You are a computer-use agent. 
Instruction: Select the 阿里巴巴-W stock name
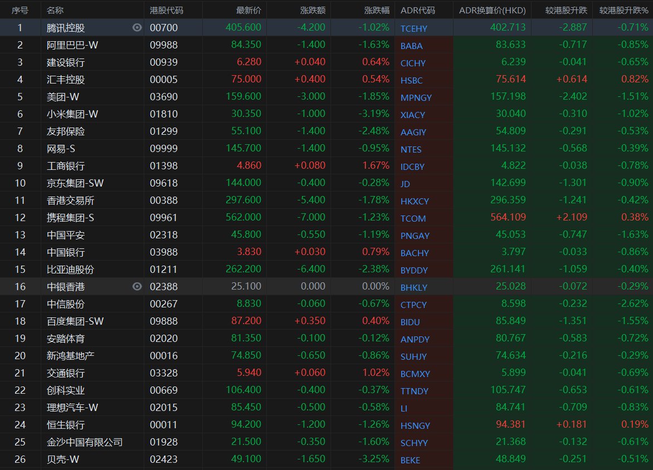click(72, 45)
